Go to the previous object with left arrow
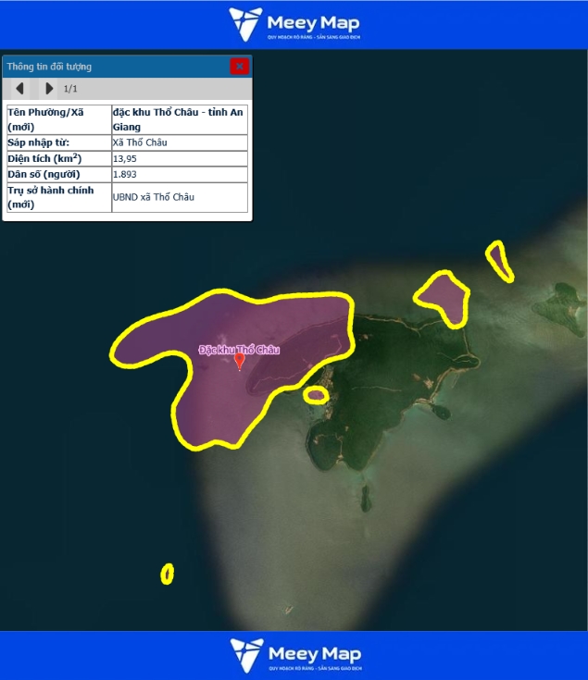 pyautogui.click(x=19, y=89)
